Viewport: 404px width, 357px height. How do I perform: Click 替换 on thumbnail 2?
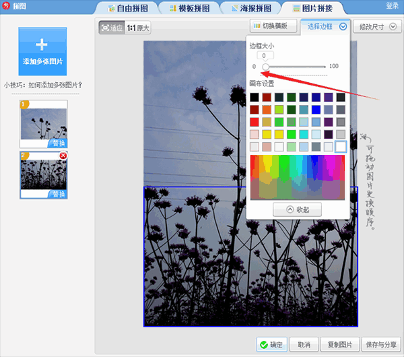click(x=58, y=194)
